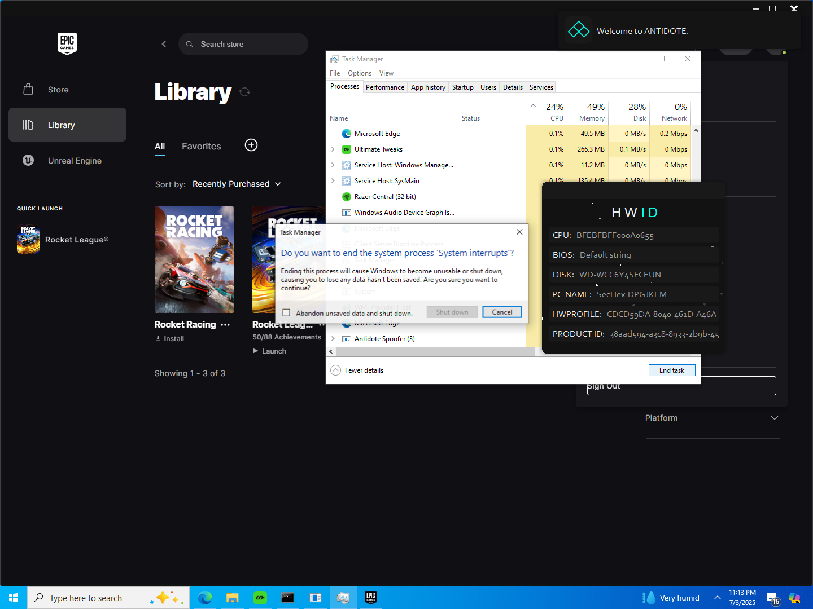Viewport: 813px width, 609px height.
Task: Click the Library refresh icon
Action: pos(244,91)
